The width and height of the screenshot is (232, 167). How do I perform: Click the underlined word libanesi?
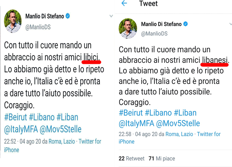[215, 61]
